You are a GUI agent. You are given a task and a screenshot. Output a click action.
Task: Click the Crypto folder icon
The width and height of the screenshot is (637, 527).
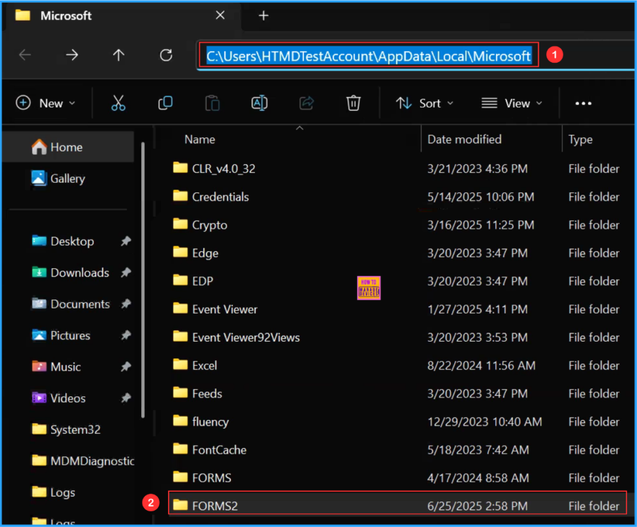click(x=180, y=224)
